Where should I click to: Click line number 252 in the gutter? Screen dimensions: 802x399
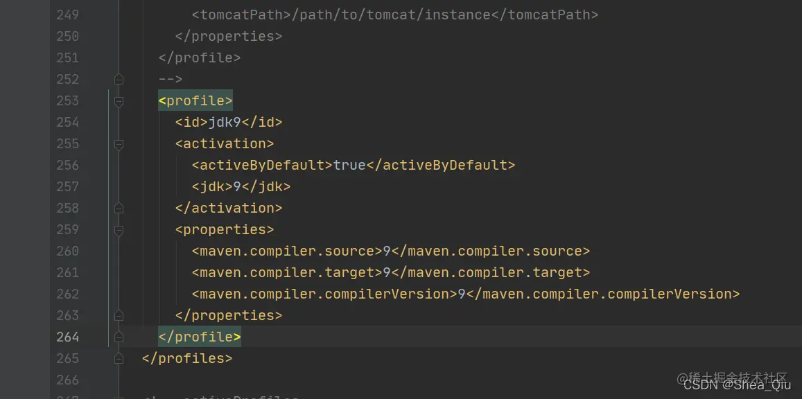click(x=67, y=80)
